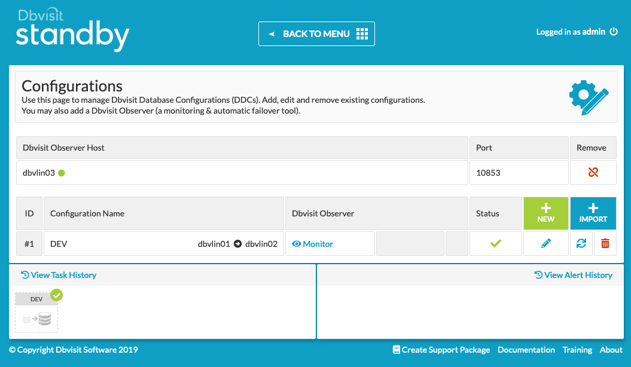Click the Status column header
Viewport: 631px width, 367px height.
click(x=496, y=213)
